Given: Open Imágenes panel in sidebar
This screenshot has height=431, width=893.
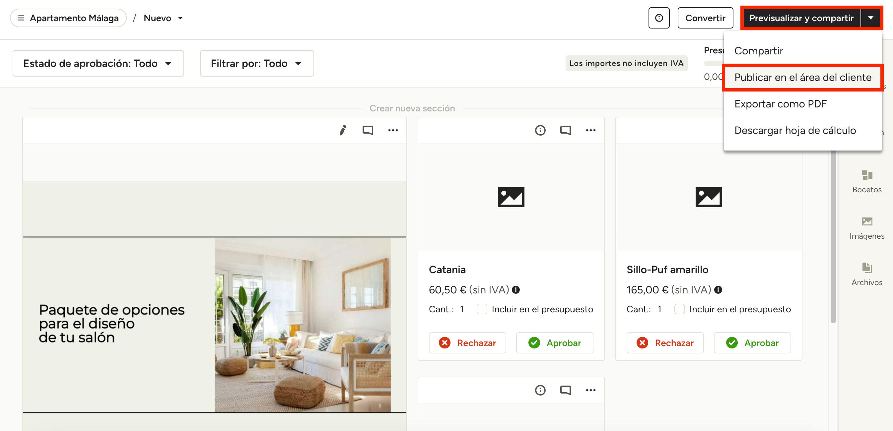Looking at the screenshot, I should click(867, 228).
